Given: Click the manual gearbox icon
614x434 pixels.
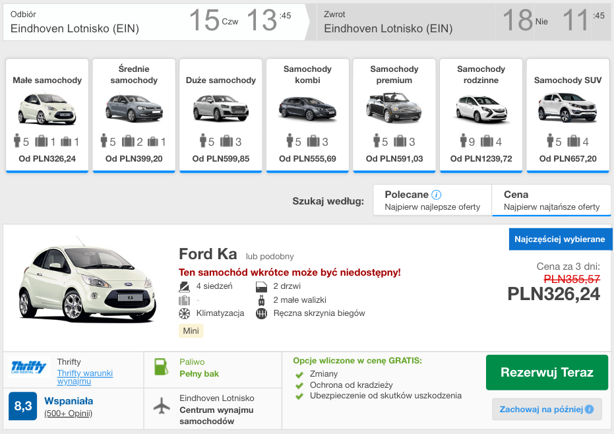Looking at the screenshot, I should click(261, 313).
